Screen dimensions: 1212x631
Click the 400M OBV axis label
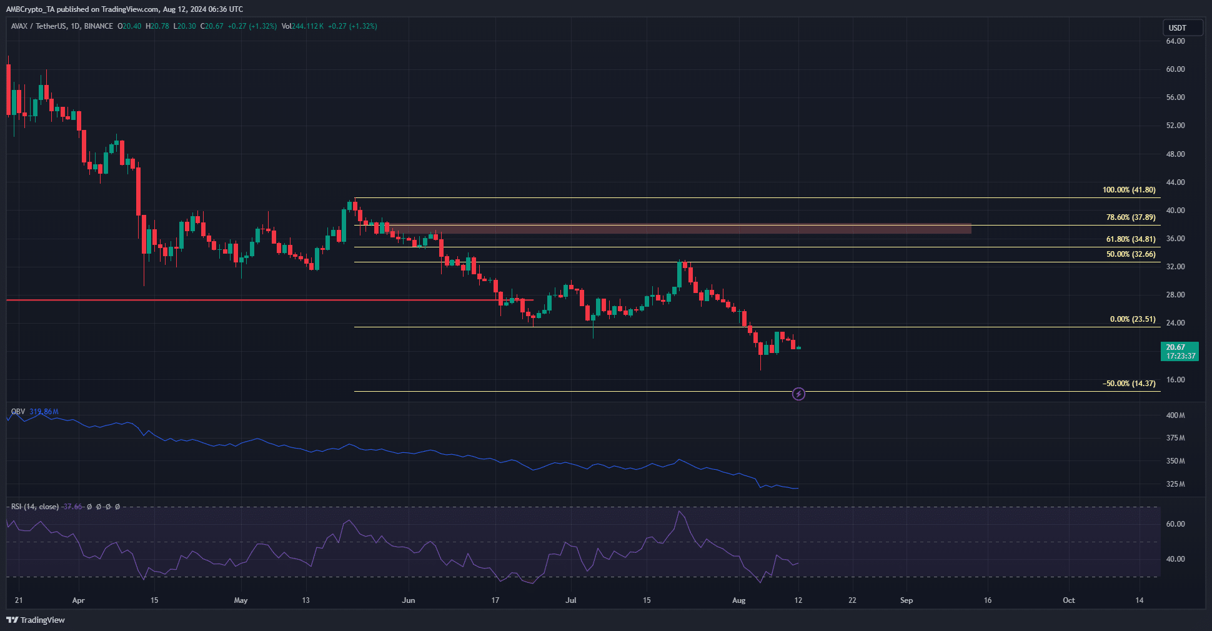click(1175, 415)
